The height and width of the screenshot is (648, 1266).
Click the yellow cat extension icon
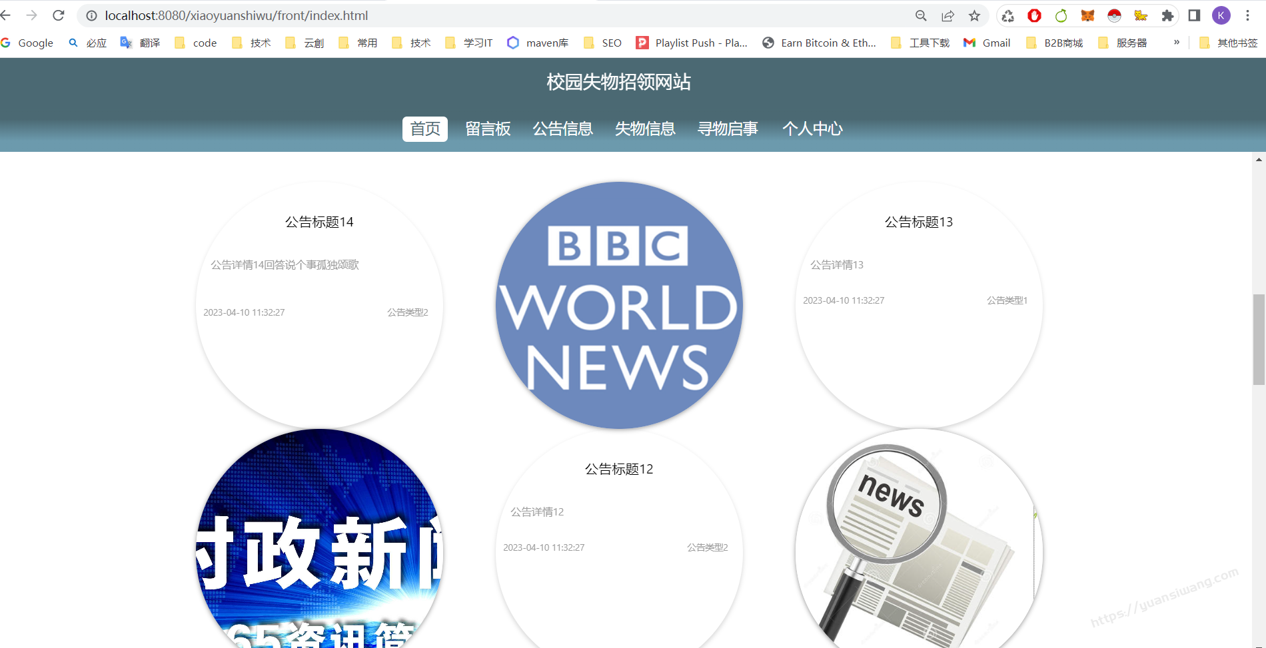1141,15
